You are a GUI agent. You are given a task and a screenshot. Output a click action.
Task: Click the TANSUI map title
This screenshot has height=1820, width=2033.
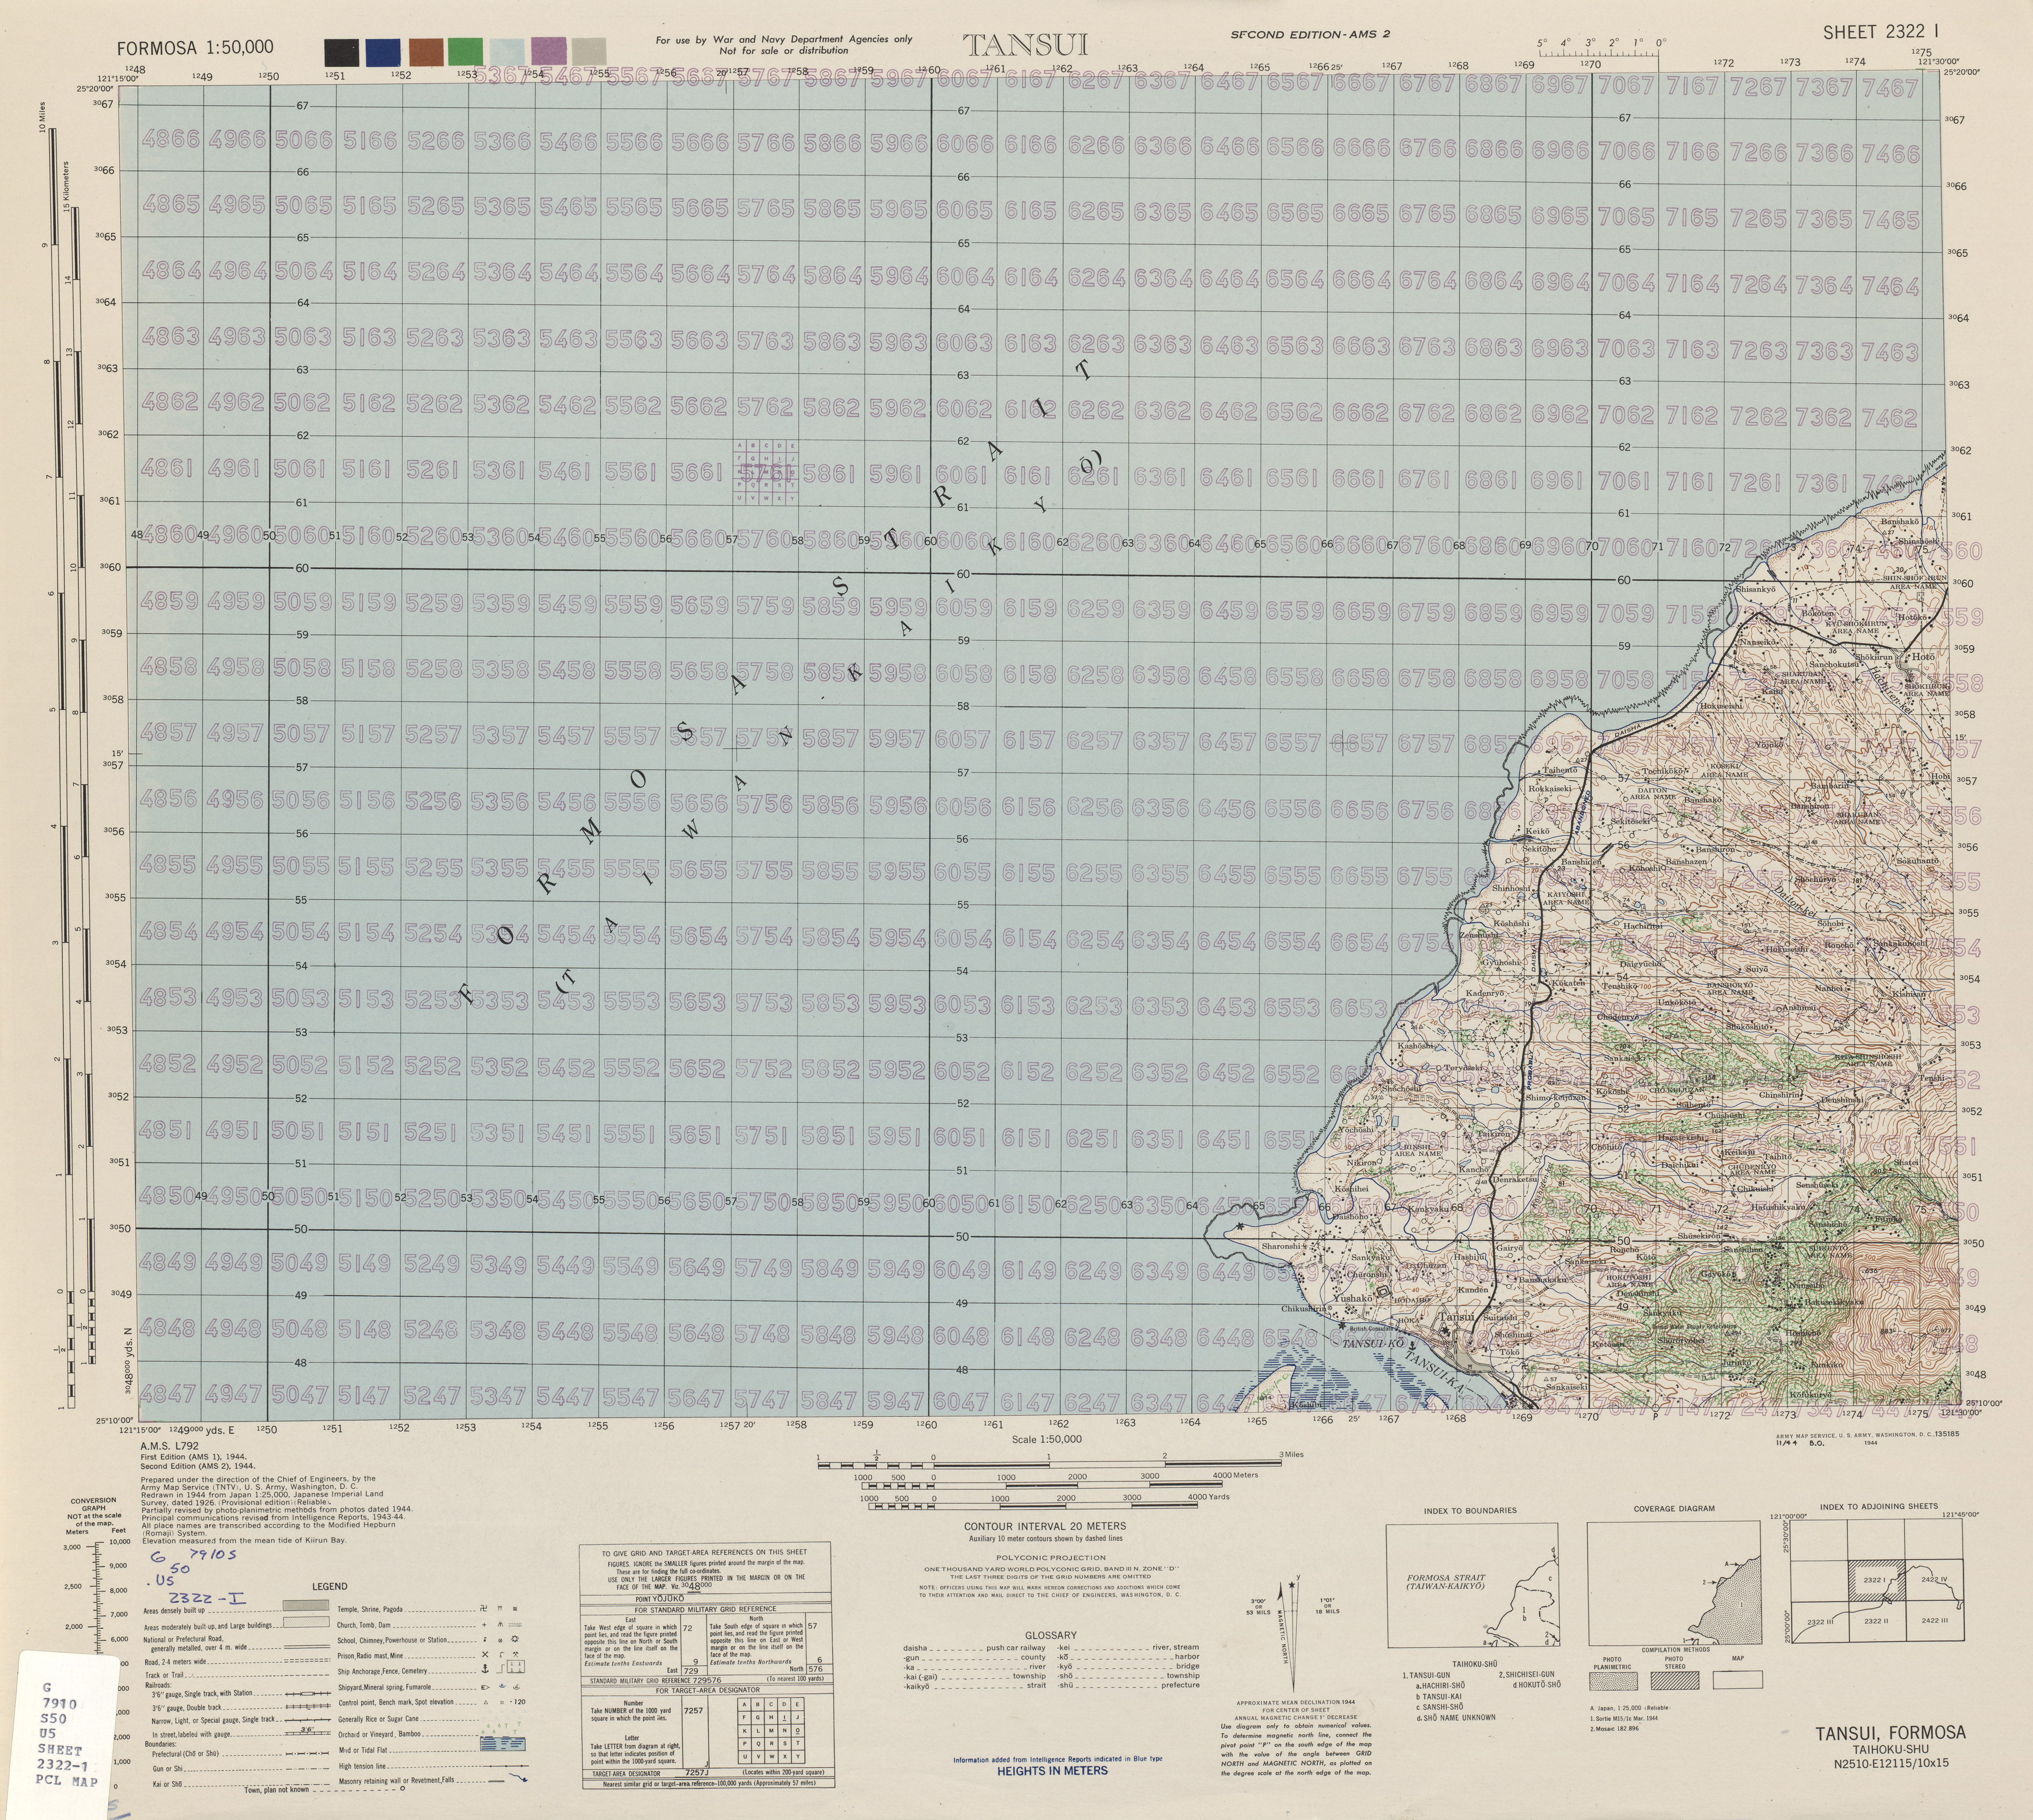(1025, 45)
